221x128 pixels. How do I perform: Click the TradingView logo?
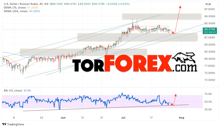[x=13, y=124]
